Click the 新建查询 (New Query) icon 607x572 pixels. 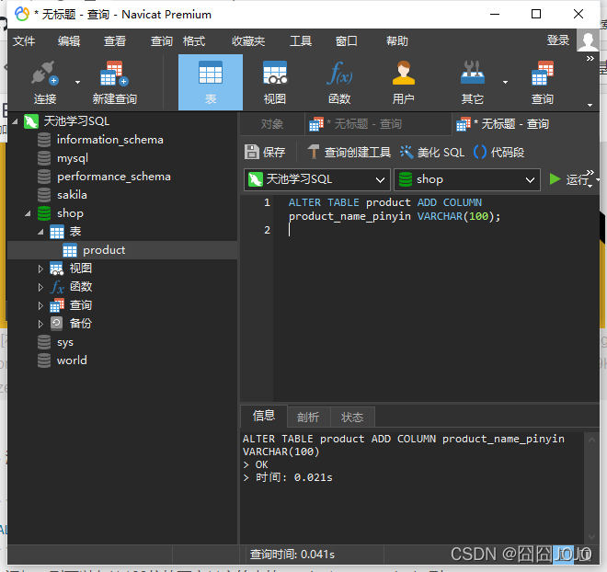(115, 82)
